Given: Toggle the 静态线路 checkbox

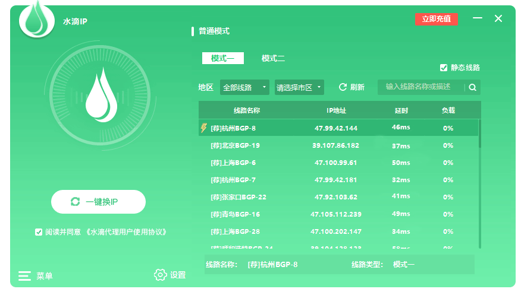Looking at the screenshot, I should [444, 68].
